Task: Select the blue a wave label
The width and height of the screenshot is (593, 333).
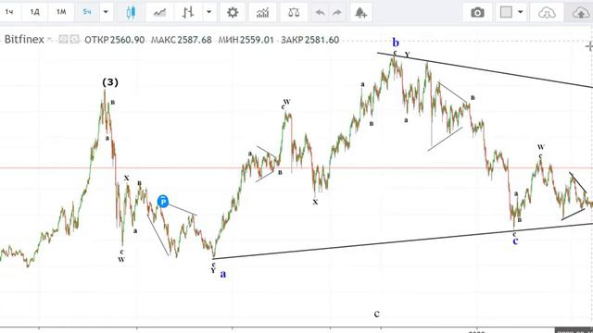Action: [x=223, y=274]
